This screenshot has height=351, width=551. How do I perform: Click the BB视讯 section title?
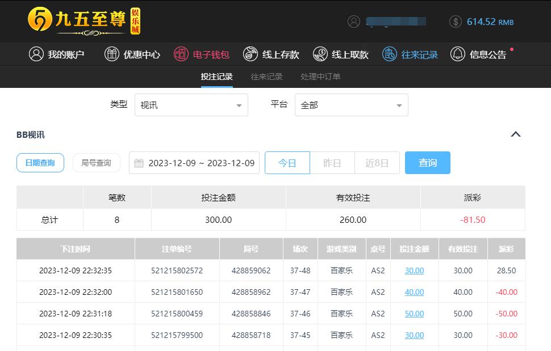[x=31, y=134]
